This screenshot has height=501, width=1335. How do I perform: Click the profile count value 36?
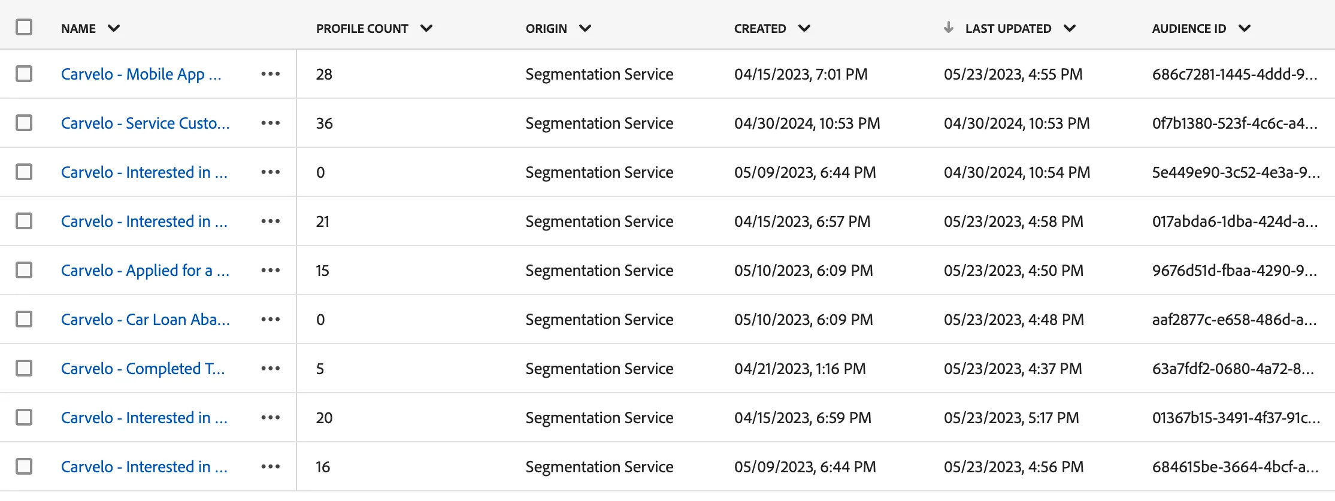coord(325,123)
